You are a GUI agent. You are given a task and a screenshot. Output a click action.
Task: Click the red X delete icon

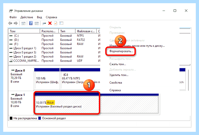pos(50,23)
